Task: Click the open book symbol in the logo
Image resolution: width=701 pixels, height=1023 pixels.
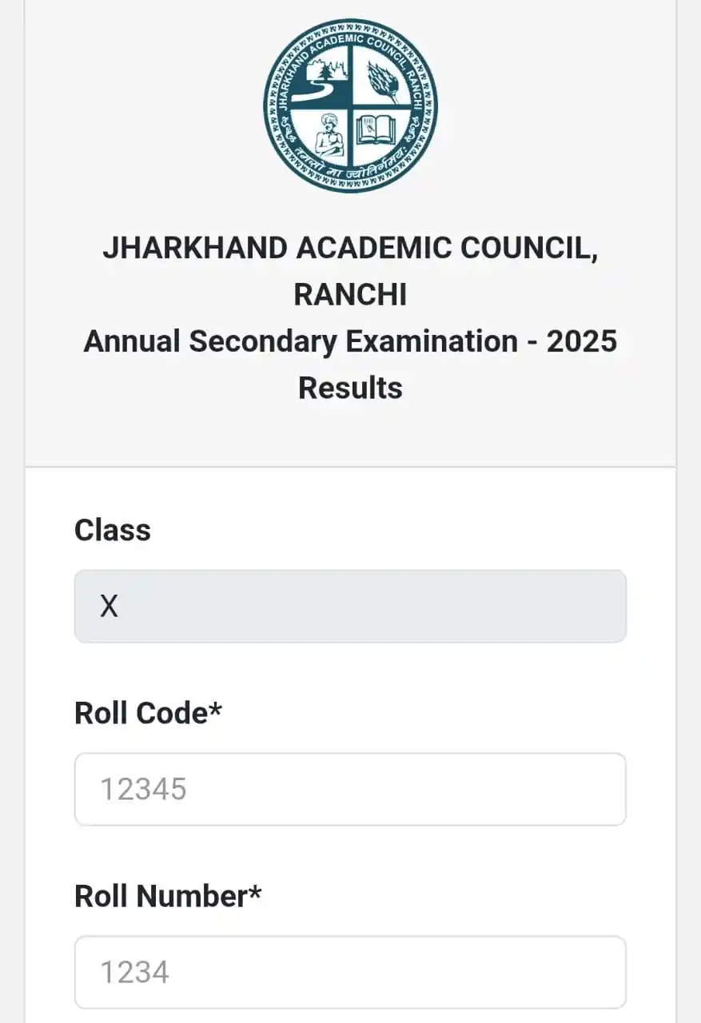Action: (x=376, y=130)
